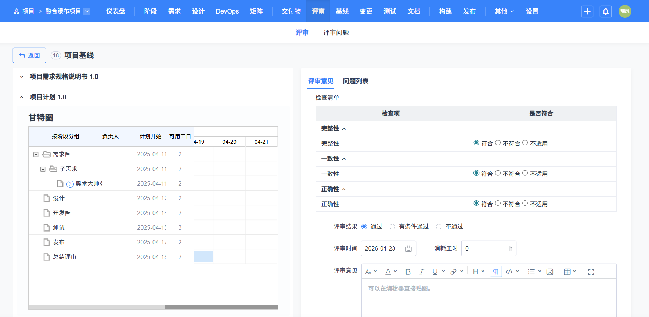Screen dimensions: 649x317
Task: Toggle italic text in the editor
Action: [x=421, y=272]
